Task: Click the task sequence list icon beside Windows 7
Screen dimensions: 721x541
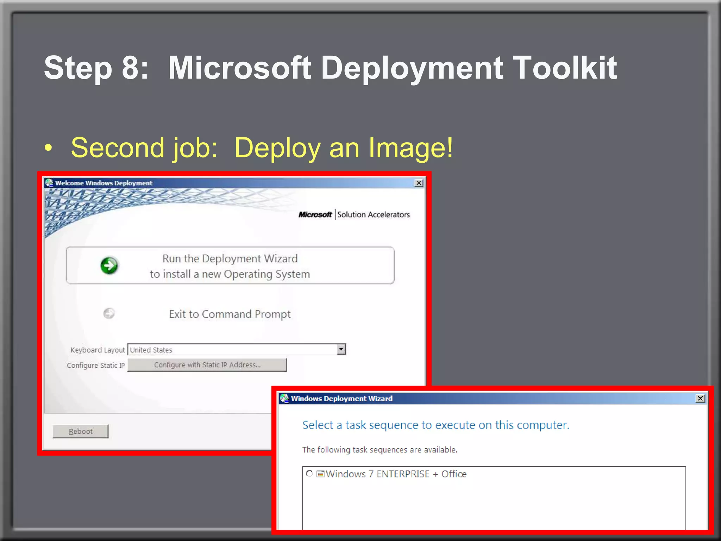Action: [x=320, y=474]
